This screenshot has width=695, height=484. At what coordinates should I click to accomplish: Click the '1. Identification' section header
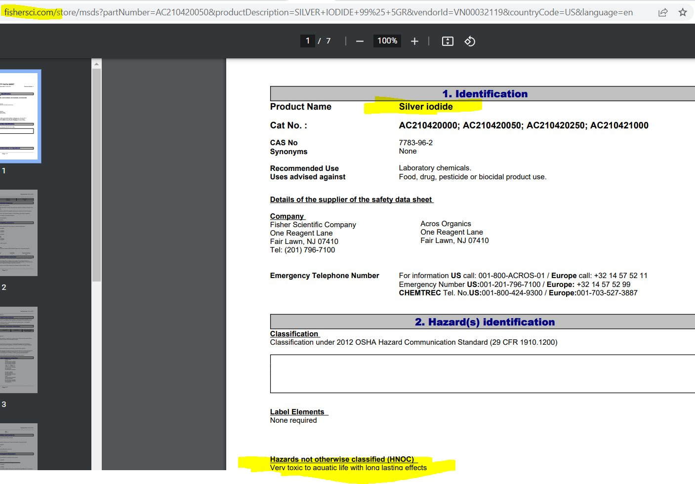click(x=485, y=94)
